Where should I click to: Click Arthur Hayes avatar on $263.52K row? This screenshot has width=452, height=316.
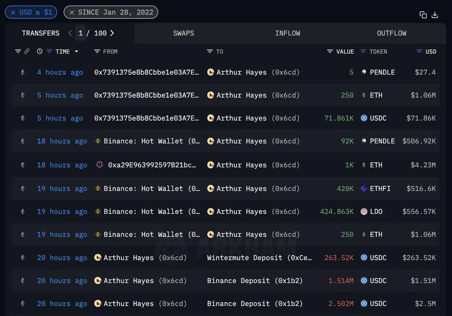[98, 258]
